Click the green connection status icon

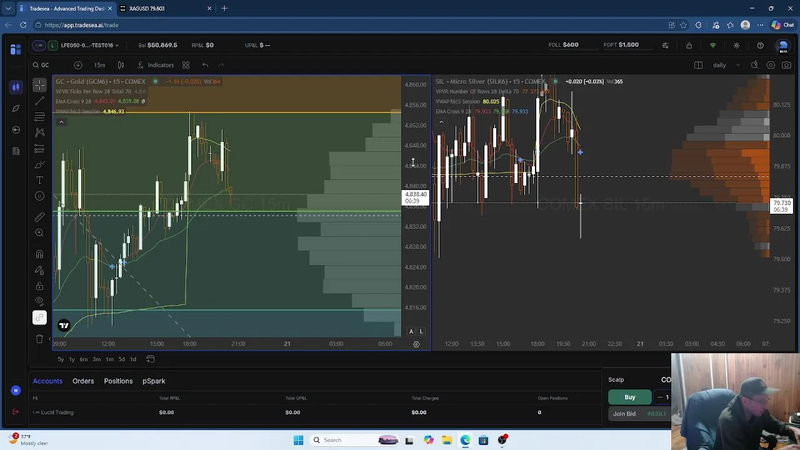click(712, 46)
